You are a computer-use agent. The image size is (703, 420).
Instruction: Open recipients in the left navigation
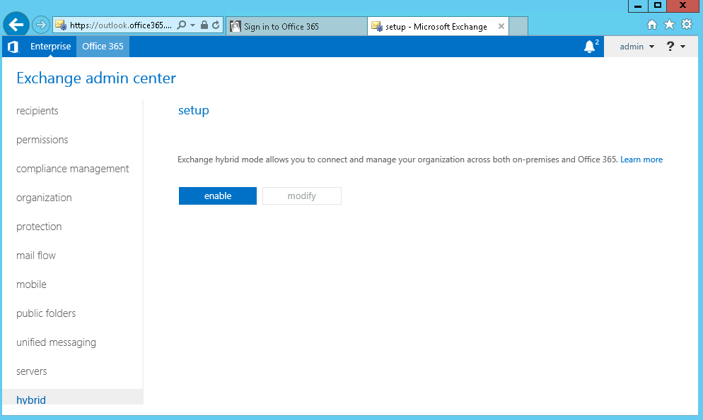37,111
